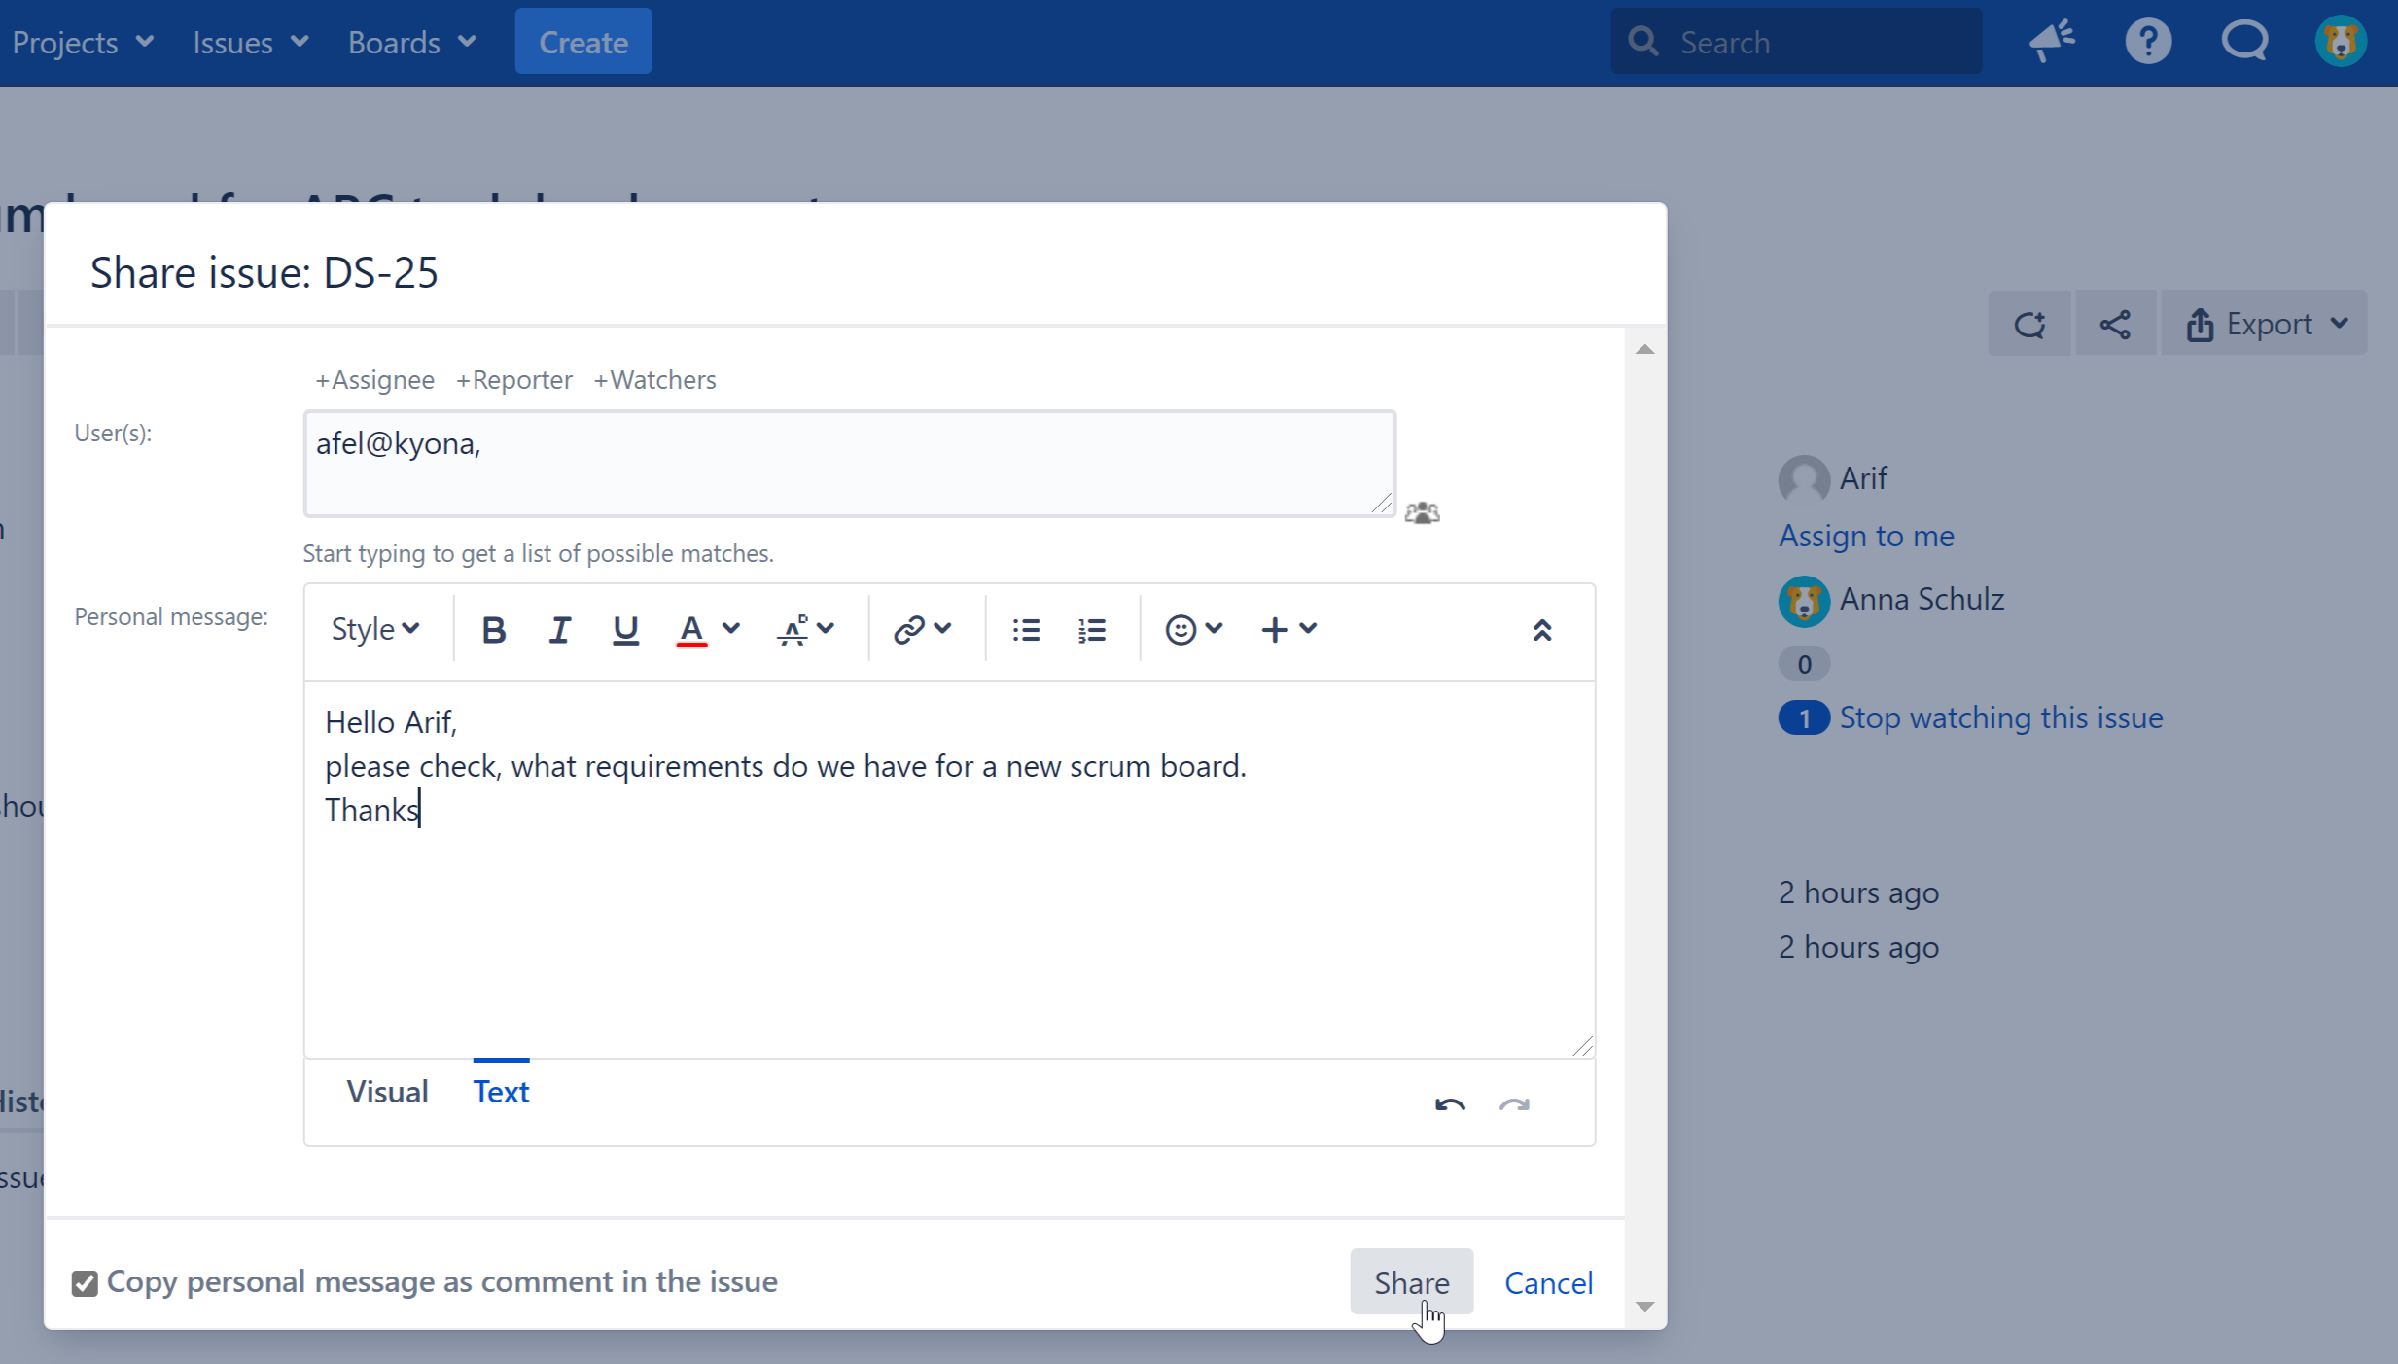Apply italic formatting in the editor
Image resolution: width=2398 pixels, height=1364 pixels.
(x=559, y=630)
